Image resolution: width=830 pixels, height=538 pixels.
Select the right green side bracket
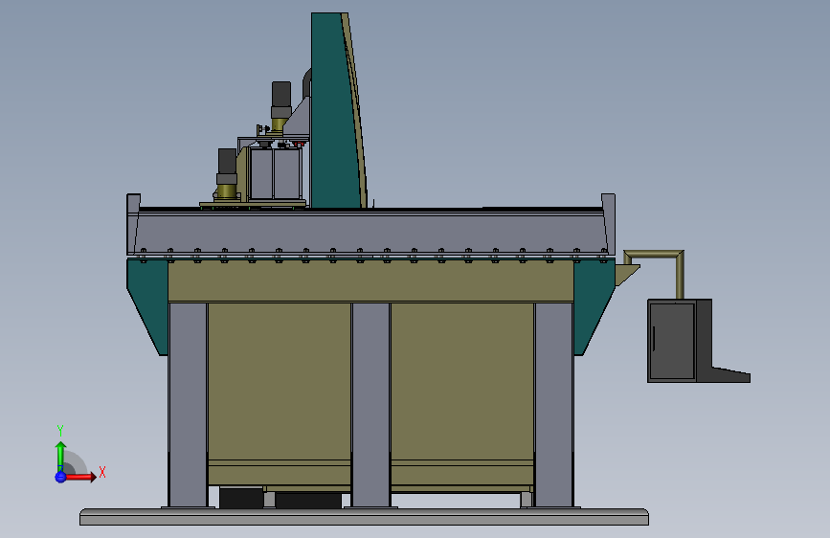(594, 304)
